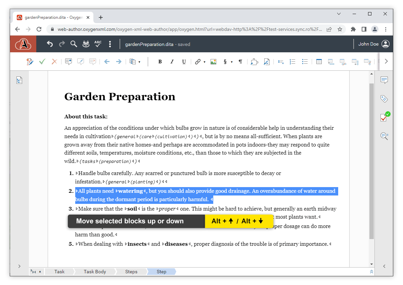Toggle Italic formatting
Screen dimensions: 403x285
pos(172,62)
